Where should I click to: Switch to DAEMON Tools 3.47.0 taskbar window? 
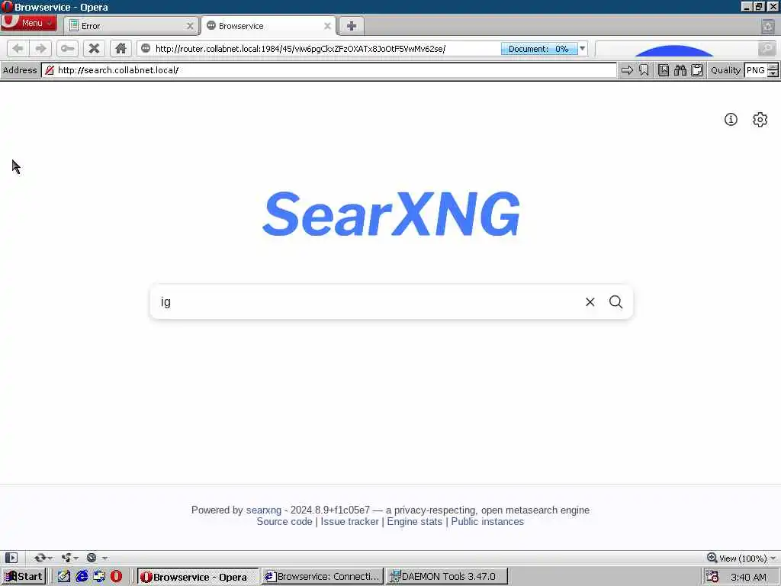(x=447, y=577)
